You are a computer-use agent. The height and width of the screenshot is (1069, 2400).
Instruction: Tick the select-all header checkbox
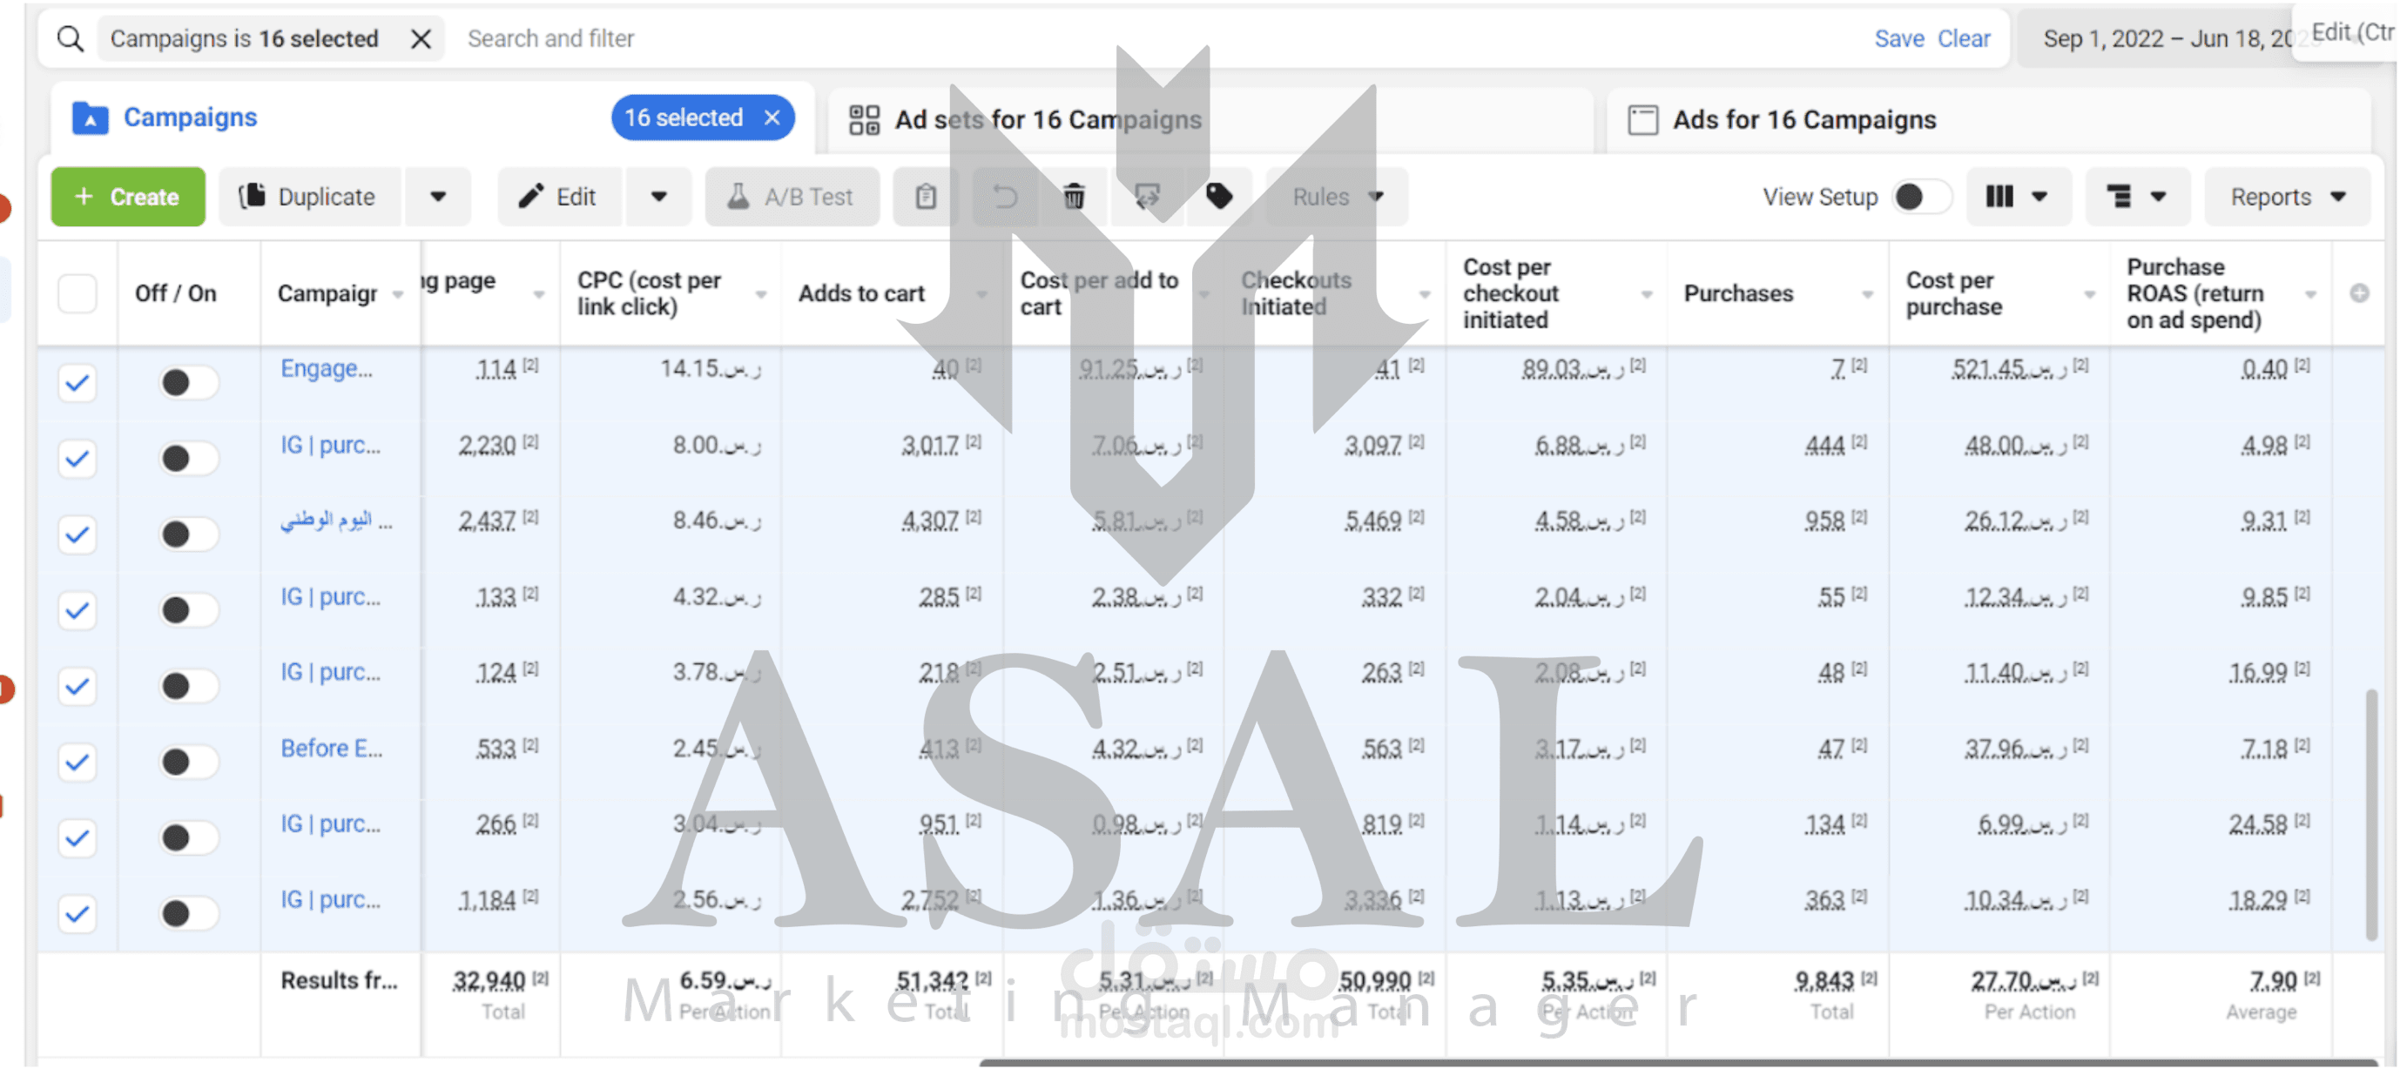click(78, 294)
